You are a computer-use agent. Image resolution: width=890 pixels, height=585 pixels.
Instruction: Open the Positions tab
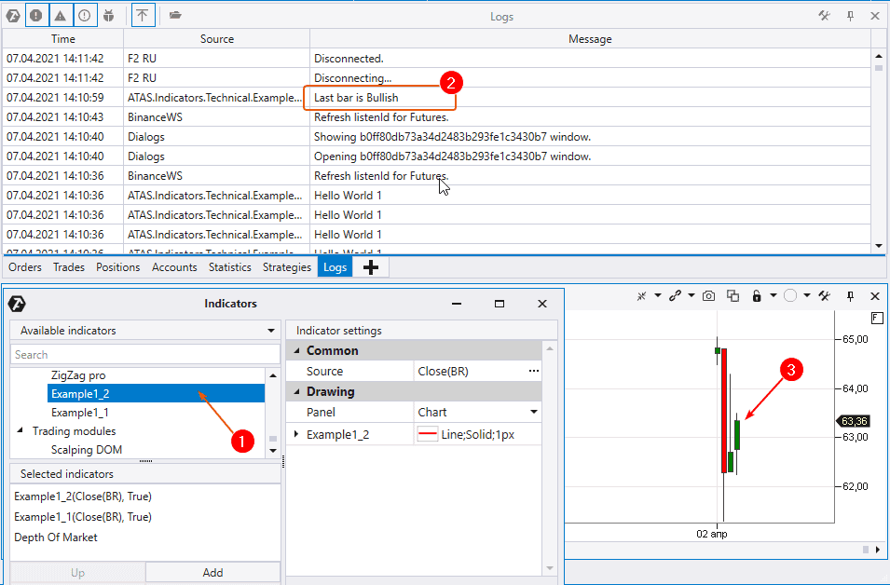118,267
